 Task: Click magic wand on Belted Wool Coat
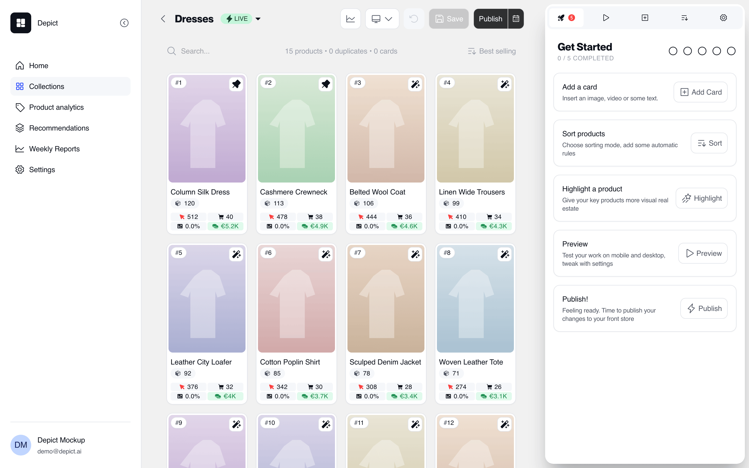point(415,84)
